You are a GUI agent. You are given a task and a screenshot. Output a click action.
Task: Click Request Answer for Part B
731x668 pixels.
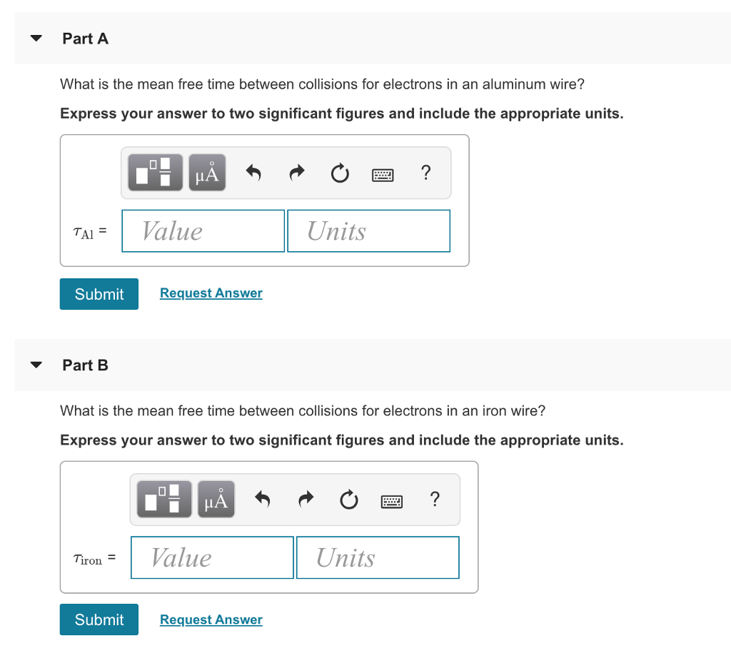[211, 619]
